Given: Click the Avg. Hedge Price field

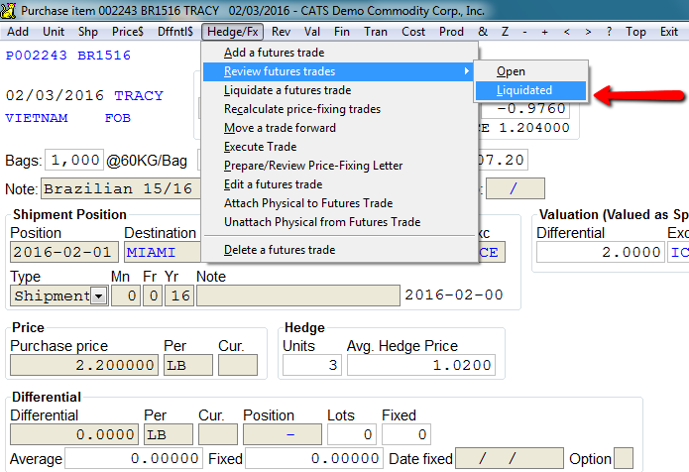Looking at the screenshot, I should [421, 365].
